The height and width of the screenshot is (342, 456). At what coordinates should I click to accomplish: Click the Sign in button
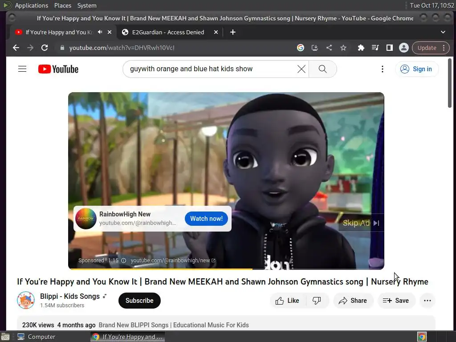(x=416, y=69)
